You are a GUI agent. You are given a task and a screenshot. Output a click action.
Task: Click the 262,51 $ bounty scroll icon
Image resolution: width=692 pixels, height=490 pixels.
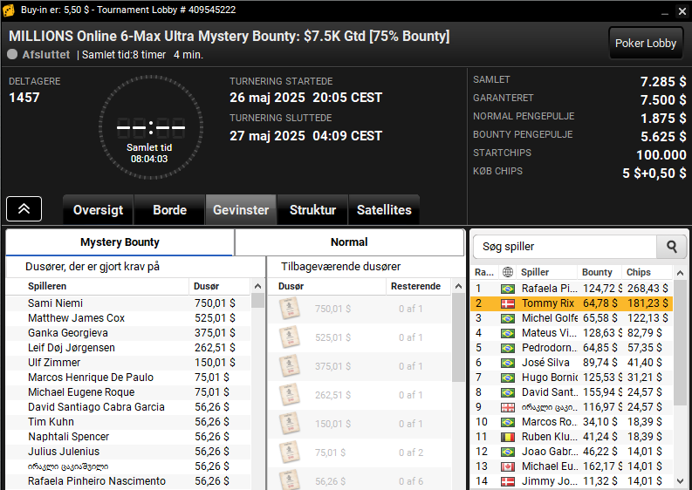290,395
